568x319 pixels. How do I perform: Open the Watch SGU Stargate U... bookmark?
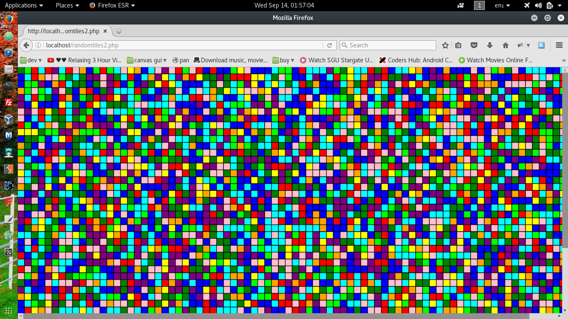(x=337, y=60)
